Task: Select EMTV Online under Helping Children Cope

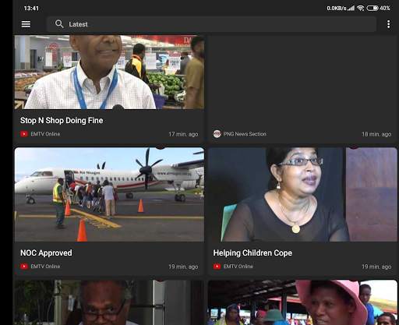Action: point(238,267)
